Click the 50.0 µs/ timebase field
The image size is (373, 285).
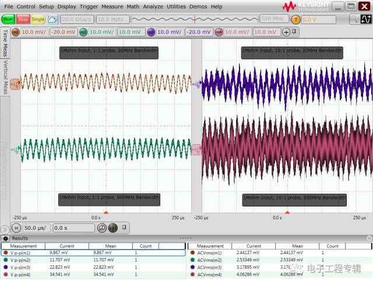37,228
